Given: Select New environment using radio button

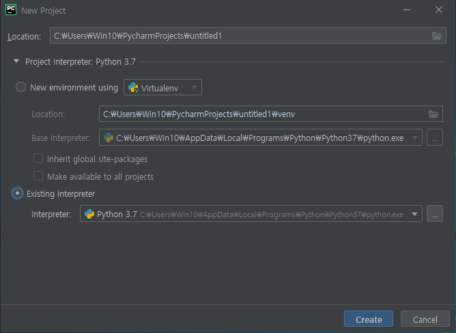Looking at the screenshot, I should 20,87.
